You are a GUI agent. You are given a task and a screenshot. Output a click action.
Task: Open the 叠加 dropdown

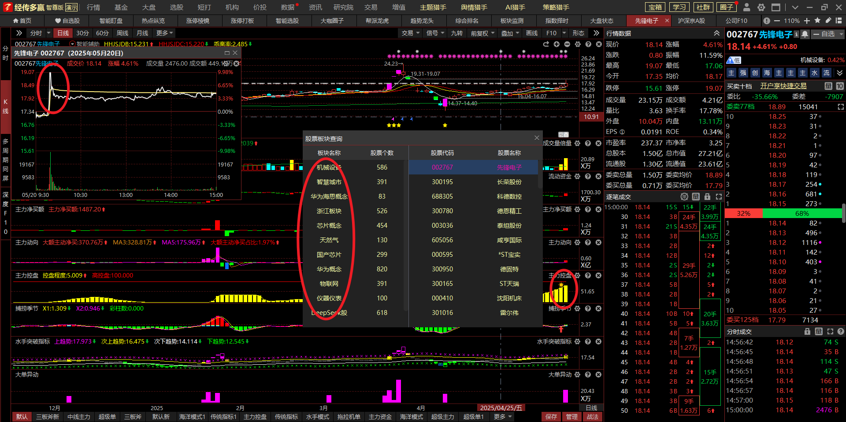pos(510,33)
